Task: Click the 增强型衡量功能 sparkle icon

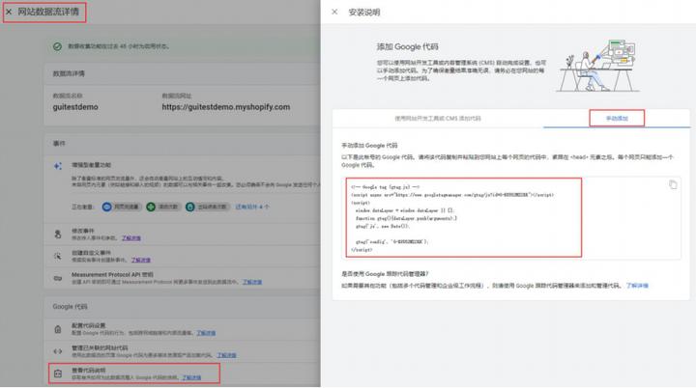Action: point(59,166)
